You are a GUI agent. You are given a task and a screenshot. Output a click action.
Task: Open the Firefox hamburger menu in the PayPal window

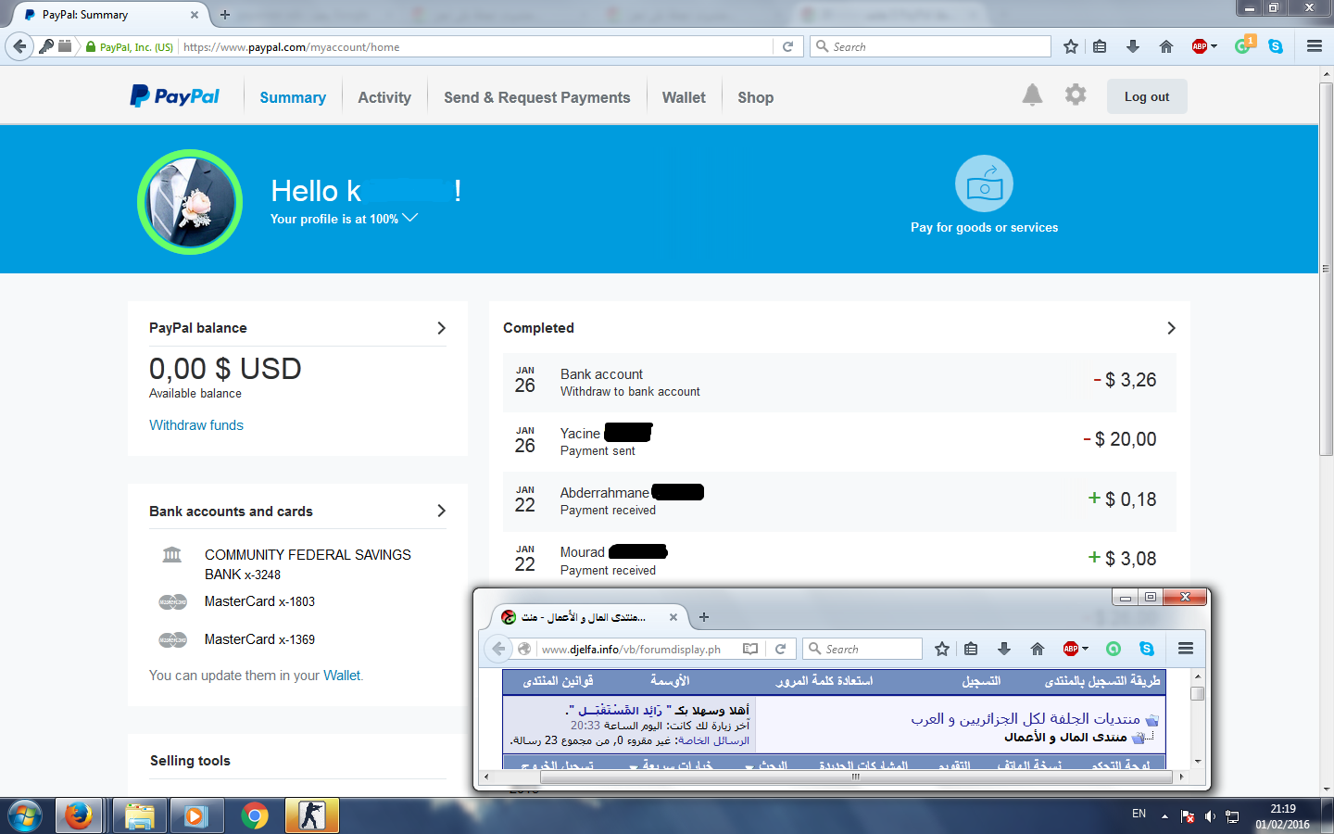[x=1315, y=46]
